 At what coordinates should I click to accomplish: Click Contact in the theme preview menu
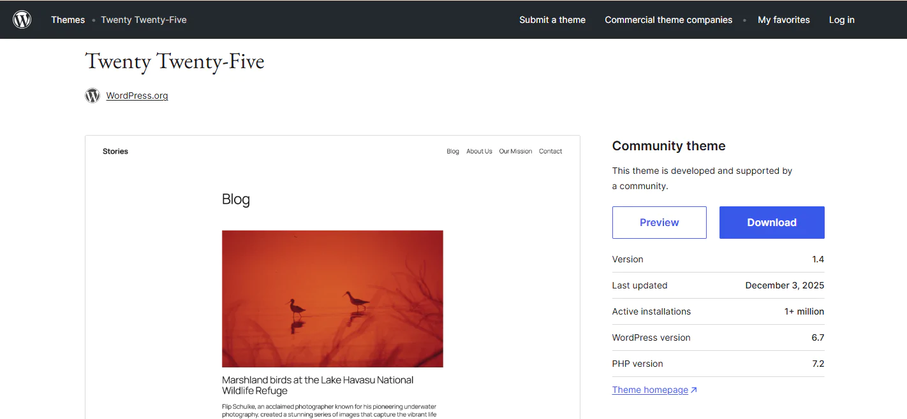550,152
